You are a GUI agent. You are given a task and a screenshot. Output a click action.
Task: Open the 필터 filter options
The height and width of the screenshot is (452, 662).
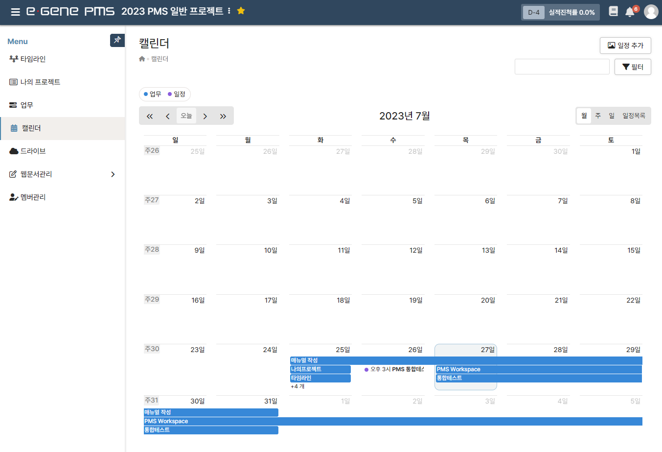(x=632, y=67)
